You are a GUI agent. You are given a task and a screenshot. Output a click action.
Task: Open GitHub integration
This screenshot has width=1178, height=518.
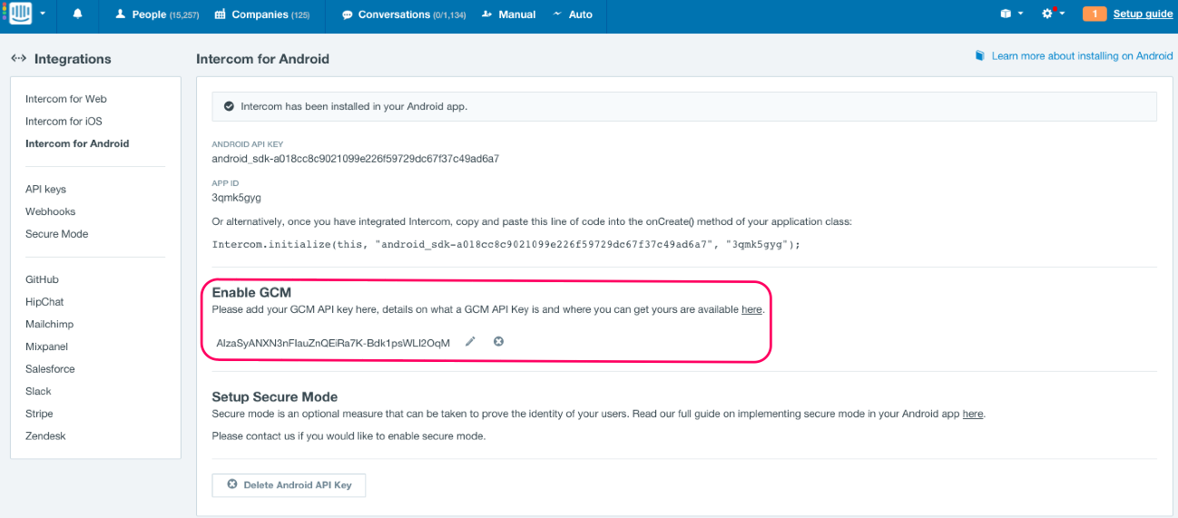pos(42,279)
